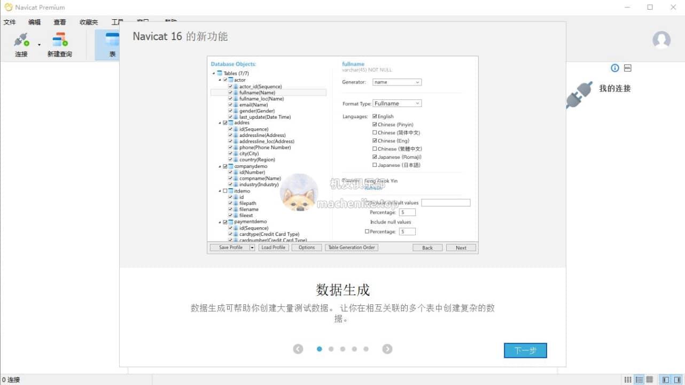Toggle right pane visibility icon

[x=677, y=380]
